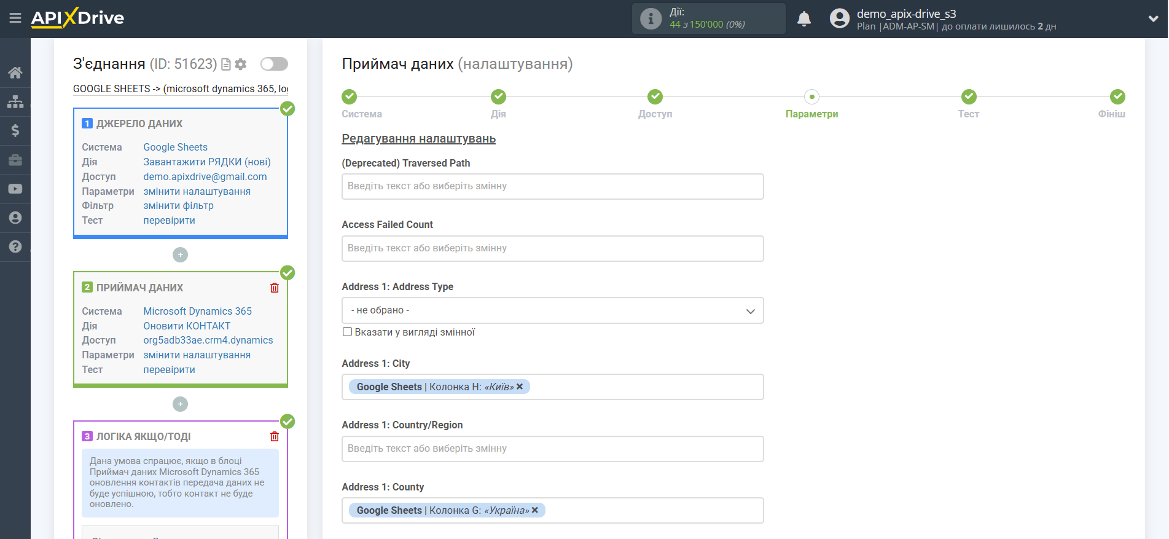Click the ApiX-Drive logo
The width and height of the screenshot is (1169, 539).
coord(77,18)
